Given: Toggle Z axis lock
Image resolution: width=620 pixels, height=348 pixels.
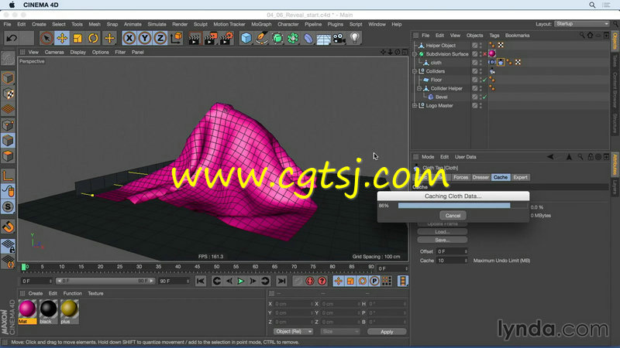Looking at the screenshot, I should (160, 38).
